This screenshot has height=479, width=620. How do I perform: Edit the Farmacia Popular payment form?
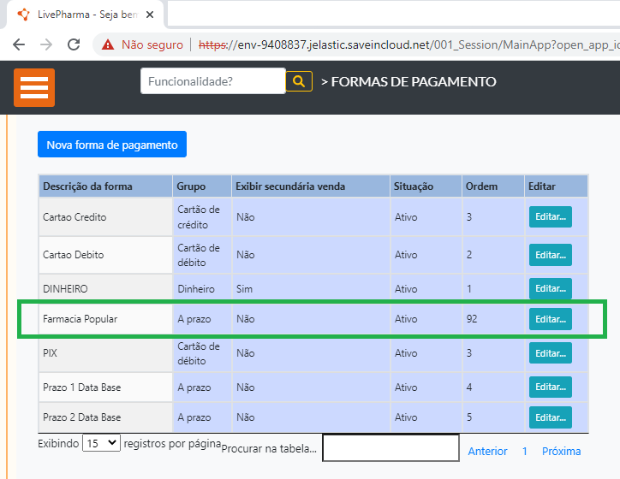(550, 319)
